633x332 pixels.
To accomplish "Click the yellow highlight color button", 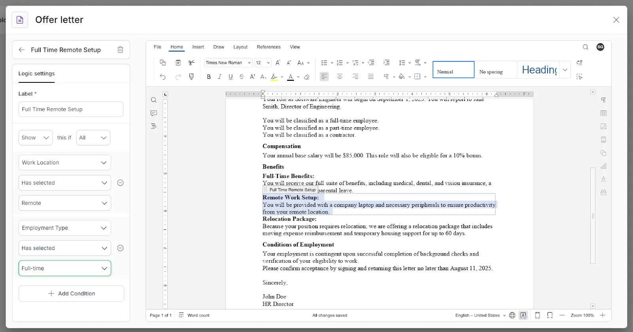I will [x=274, y=77].
